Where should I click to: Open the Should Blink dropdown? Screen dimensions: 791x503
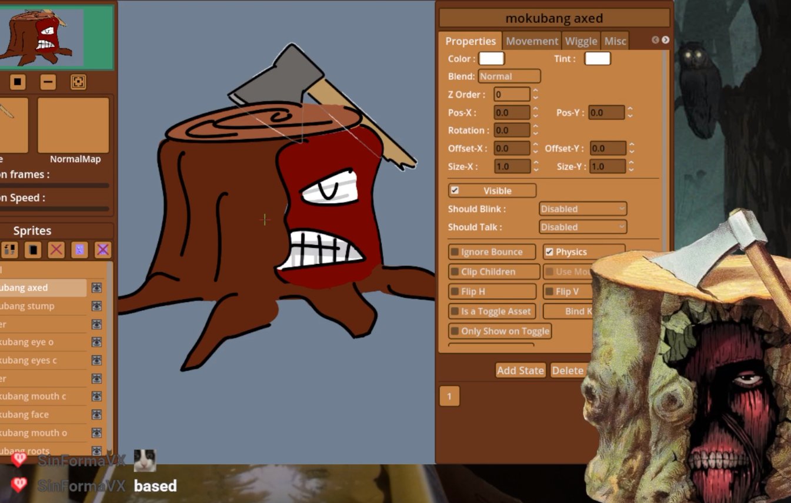pyautogui.click(x=583, y=209)
